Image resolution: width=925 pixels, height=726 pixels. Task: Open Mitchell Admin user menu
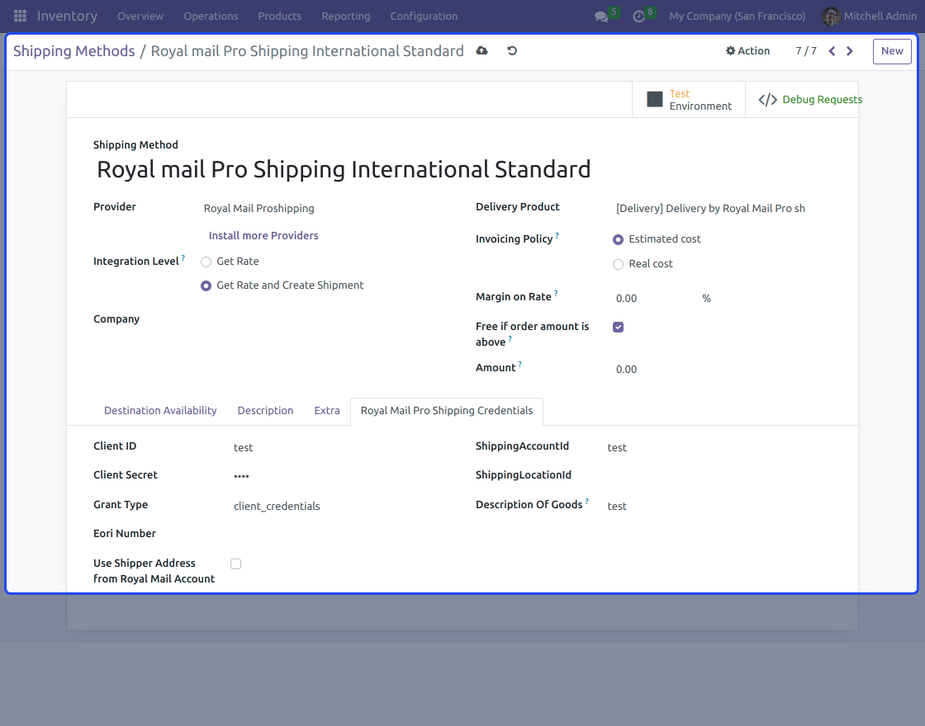869,16
